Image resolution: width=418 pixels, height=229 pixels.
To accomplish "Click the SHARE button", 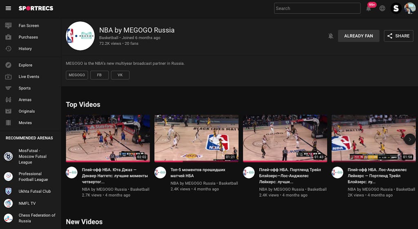I will coord(398,36).
